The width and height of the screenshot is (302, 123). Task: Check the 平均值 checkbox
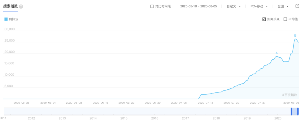coord(285,19)
